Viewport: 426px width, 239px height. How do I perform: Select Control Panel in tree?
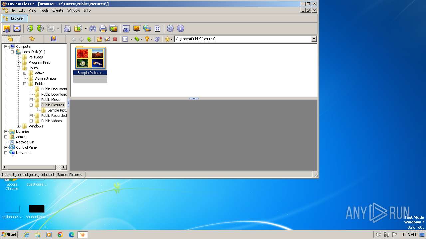[x=27, y=147]
